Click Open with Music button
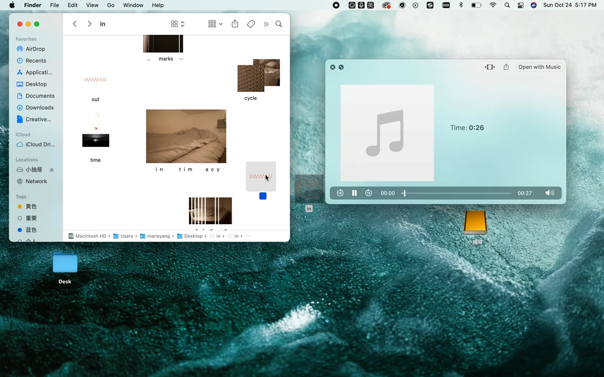Viewport: 604px width, 377px height. tap(539, 67)
